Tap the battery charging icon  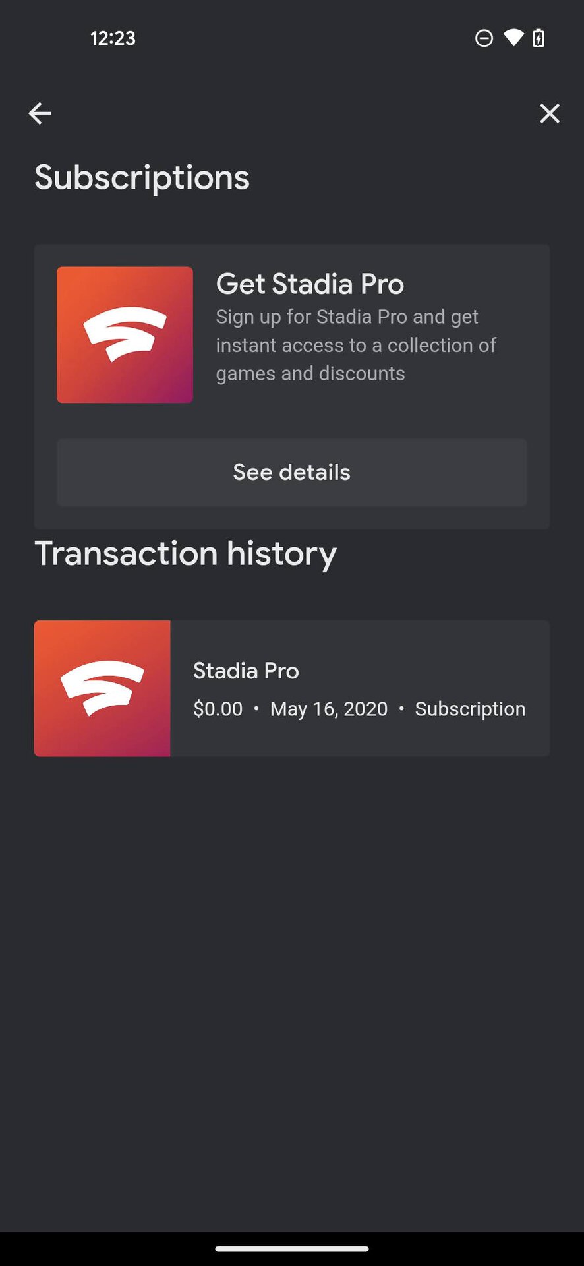tap(538, 38)
